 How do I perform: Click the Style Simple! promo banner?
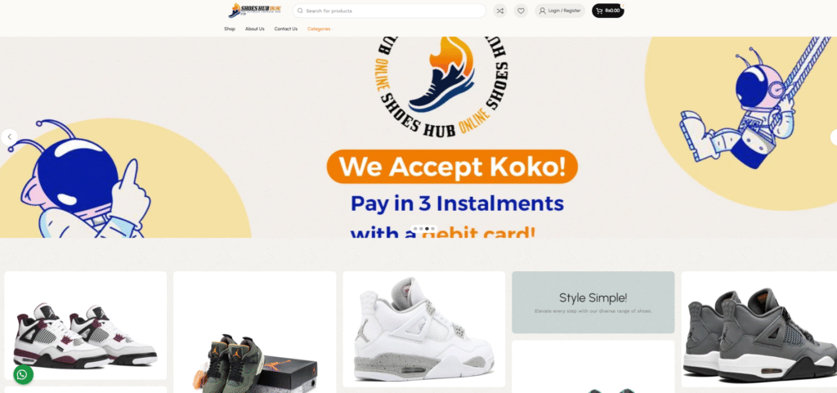[593, 302]
